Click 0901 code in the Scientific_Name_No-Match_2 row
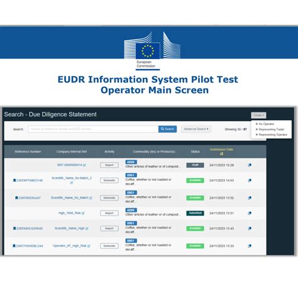Viewport: 298px width, 298px height. coord(131,175)
